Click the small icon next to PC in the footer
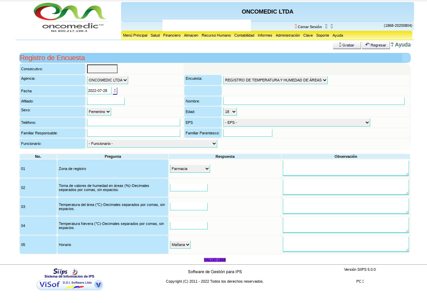 coord(363,281)
